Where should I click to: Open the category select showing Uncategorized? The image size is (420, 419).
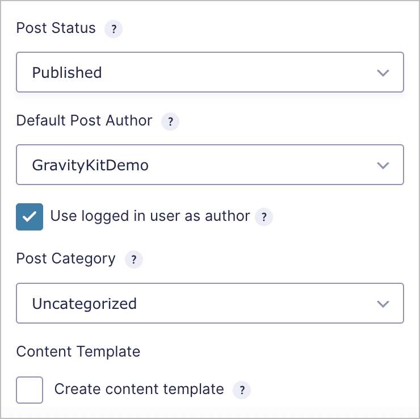[x=210, y=303]
